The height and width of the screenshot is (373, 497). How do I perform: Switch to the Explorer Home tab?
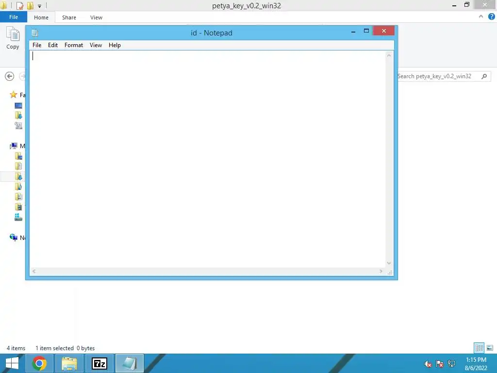click(x=41, y=17)
